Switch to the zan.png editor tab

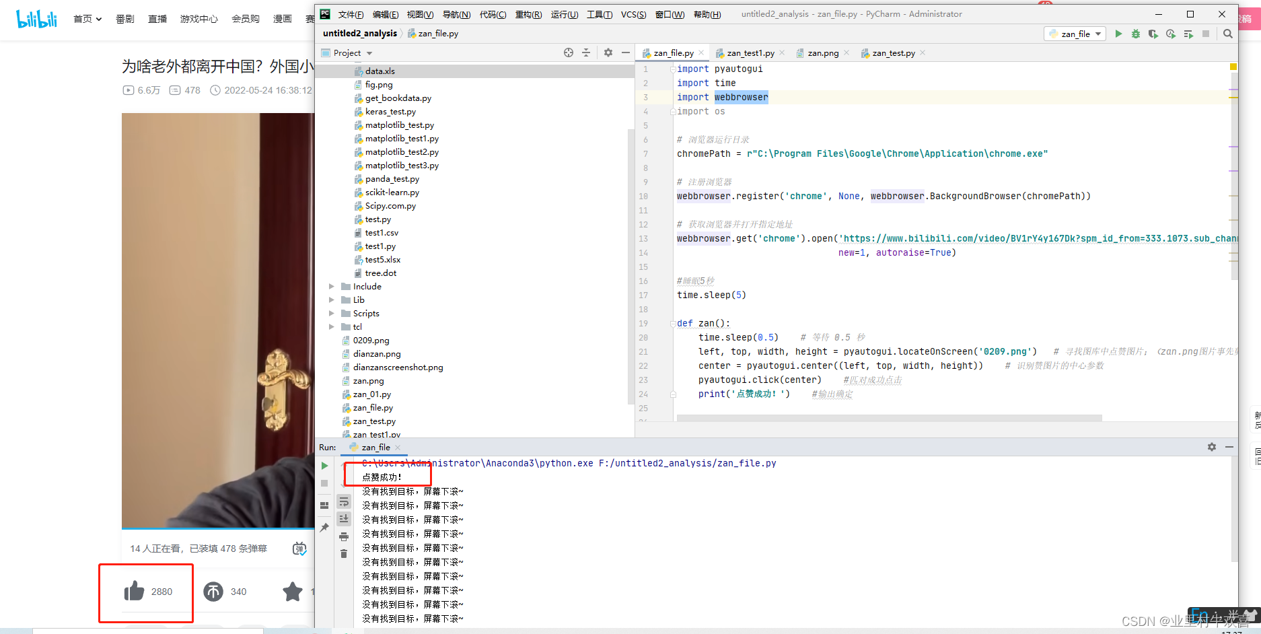click(x=823, y=52)
